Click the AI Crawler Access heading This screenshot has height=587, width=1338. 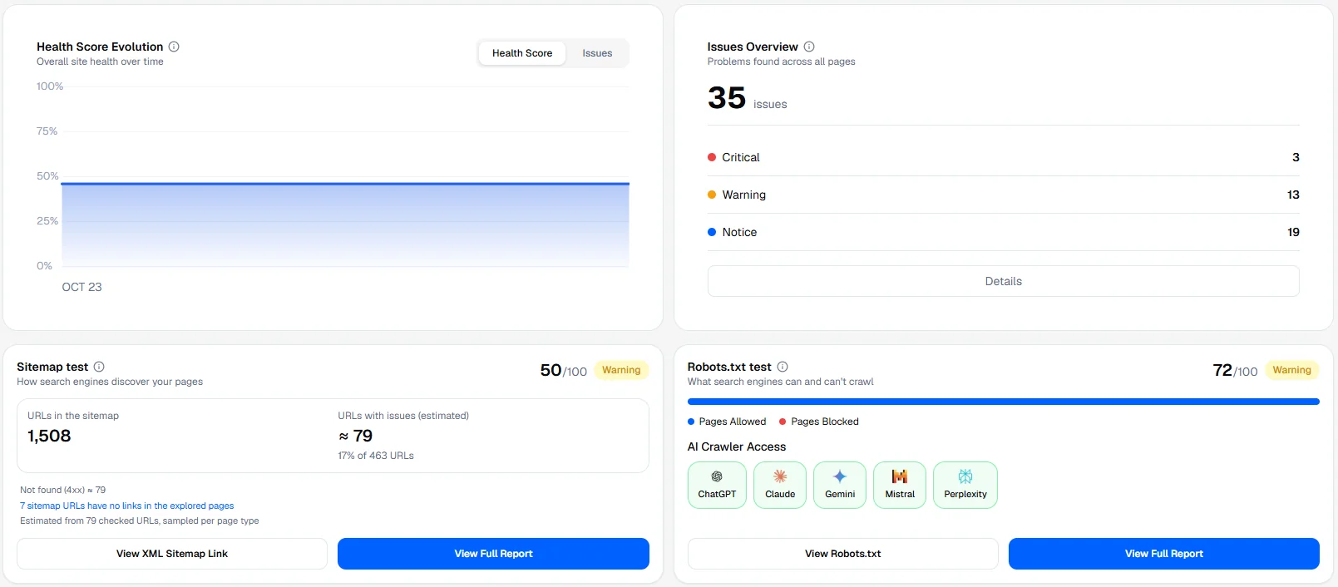tap(736, 446)
